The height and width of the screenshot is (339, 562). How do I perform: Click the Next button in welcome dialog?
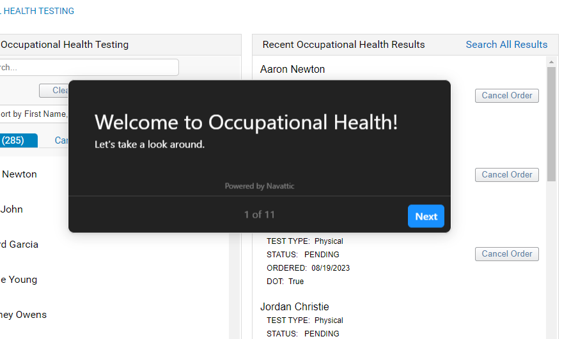pos(426,216)
